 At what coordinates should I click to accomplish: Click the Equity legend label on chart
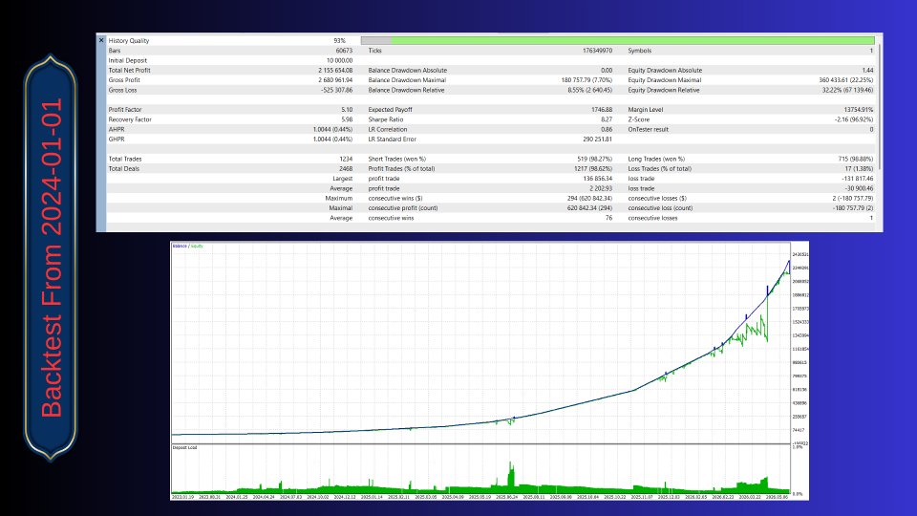click(197, 247)
